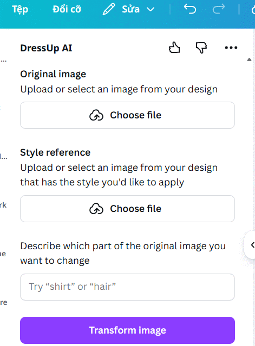
Task: Choose file for Original image
Action: [128, 115]
